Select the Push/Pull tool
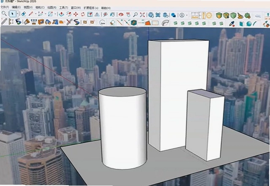Viewport: 270px width, 186px height. point(61,14)
